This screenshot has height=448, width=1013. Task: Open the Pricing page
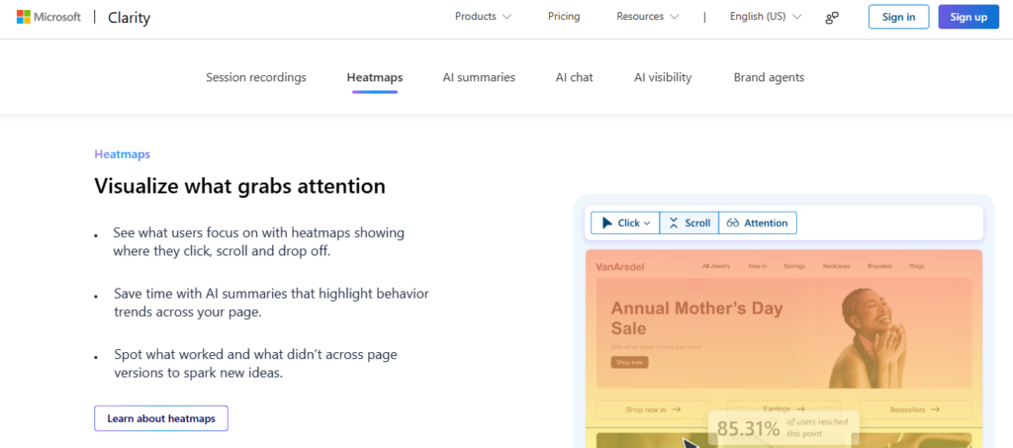click(x=564, y=17)
